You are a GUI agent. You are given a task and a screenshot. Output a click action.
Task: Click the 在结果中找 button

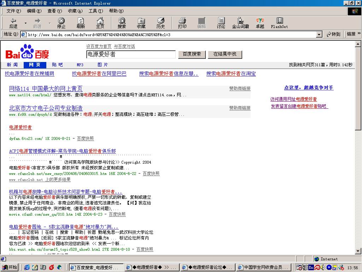click(225, 54)
